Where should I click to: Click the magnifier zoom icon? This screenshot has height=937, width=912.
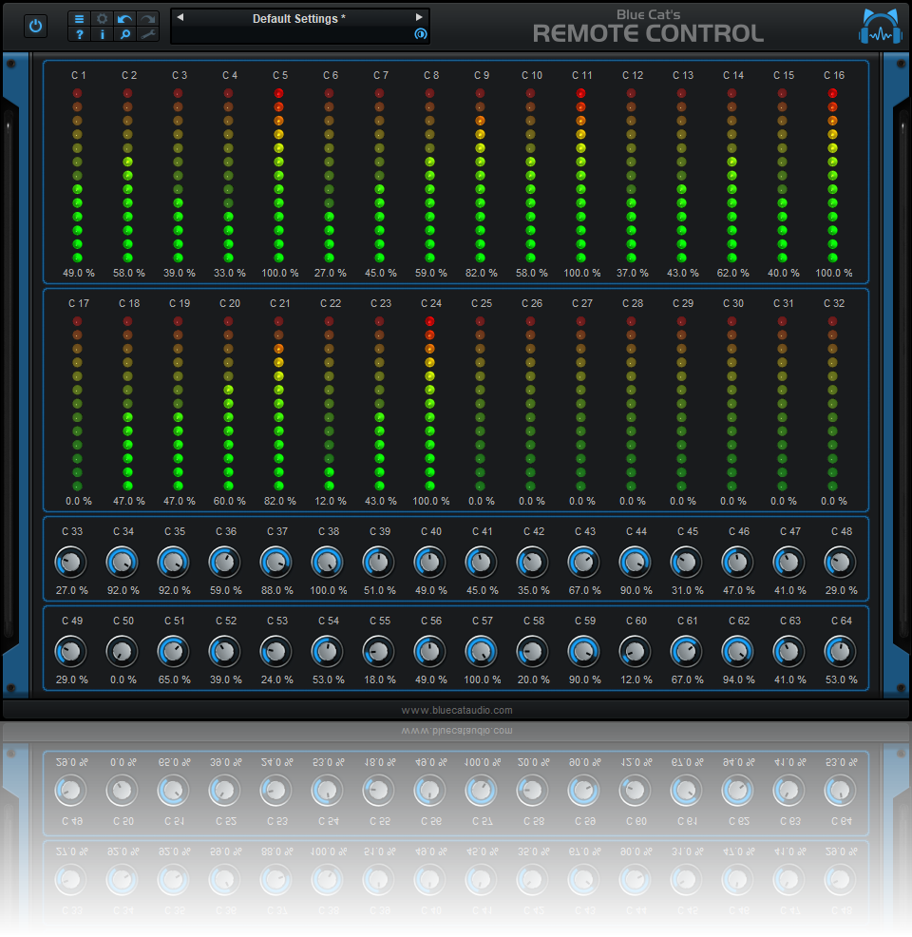pos(124,34)
